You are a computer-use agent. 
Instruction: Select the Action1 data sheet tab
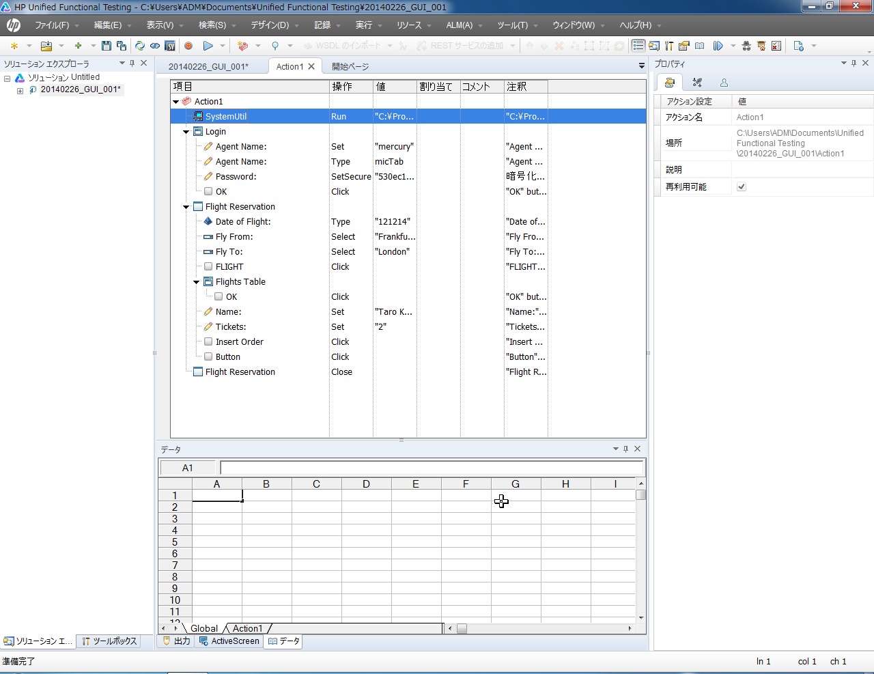coord(247,628)
